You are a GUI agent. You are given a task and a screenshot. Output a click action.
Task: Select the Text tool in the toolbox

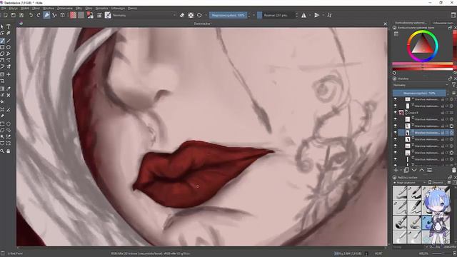[x=9, y=26]
